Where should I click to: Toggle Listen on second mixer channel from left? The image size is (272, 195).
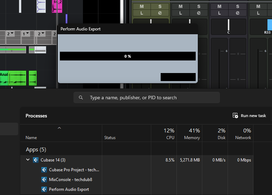click(x=181, y=13)
